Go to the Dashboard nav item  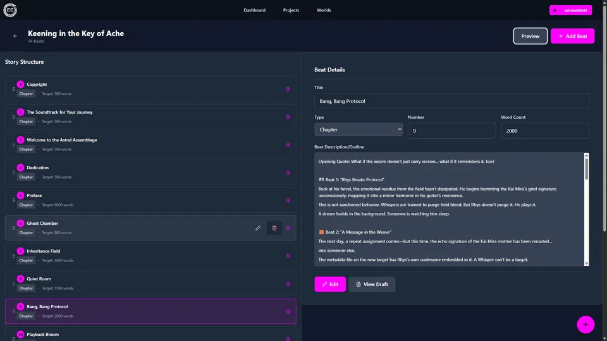coord(254,10)
